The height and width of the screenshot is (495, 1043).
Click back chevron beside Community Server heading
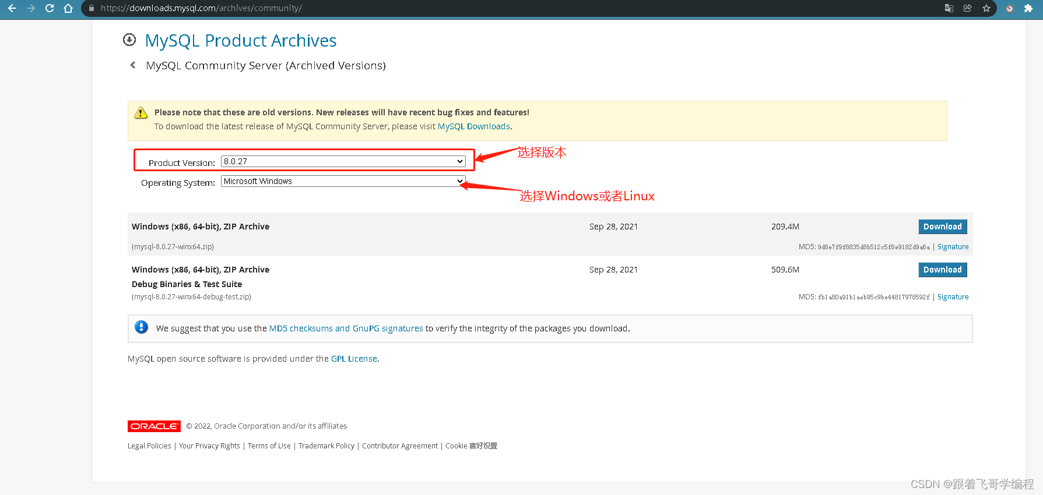[133, 65]
